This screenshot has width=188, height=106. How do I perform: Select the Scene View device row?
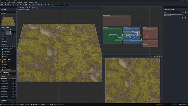[8, 71]
